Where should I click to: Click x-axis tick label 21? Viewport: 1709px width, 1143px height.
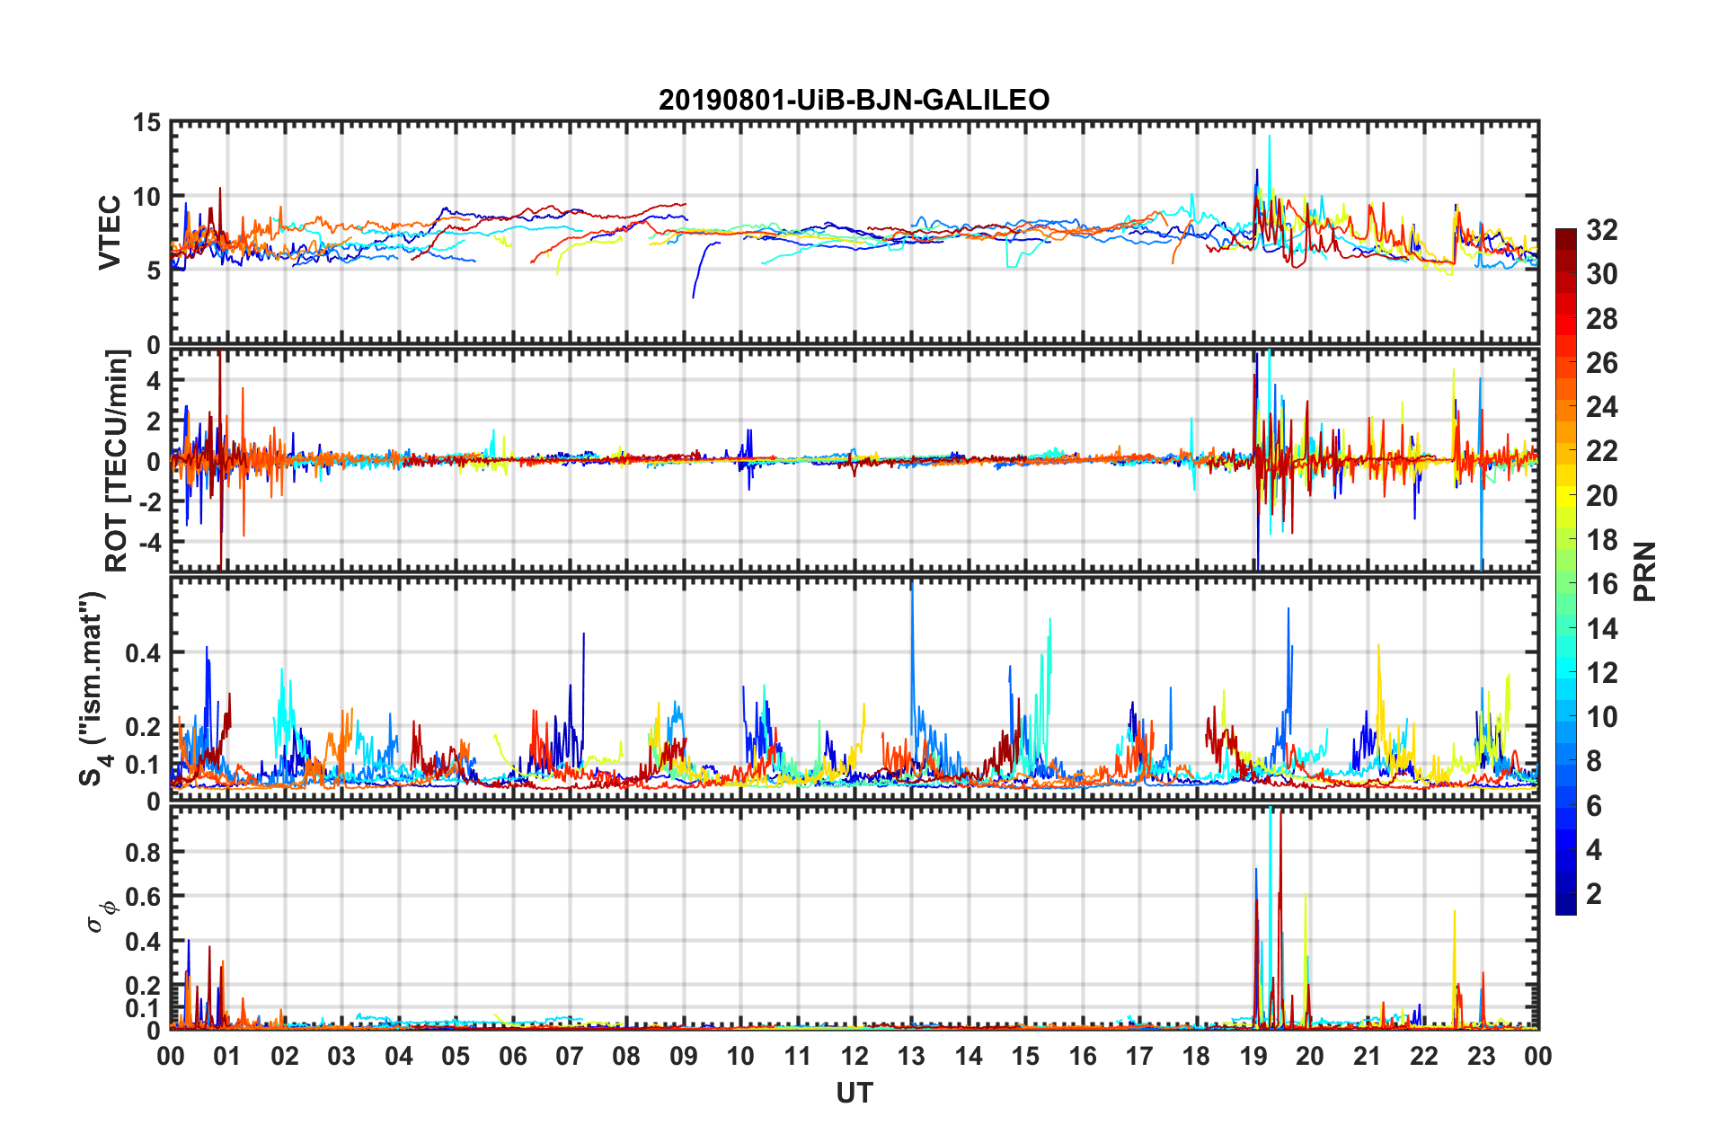[1368, 1057]
